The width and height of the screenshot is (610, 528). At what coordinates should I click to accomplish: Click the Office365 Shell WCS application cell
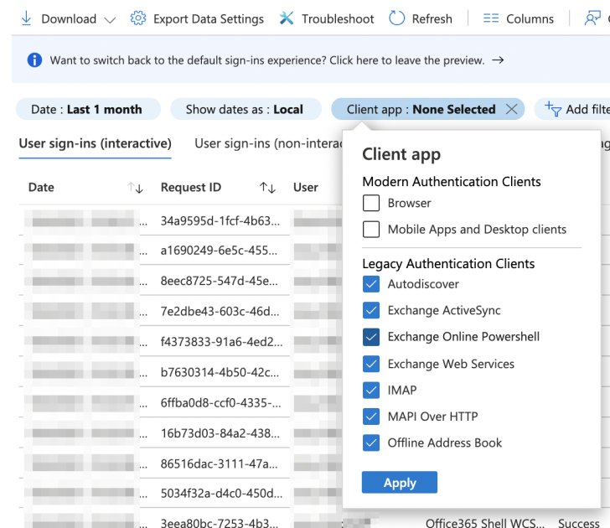coord(484,523)
